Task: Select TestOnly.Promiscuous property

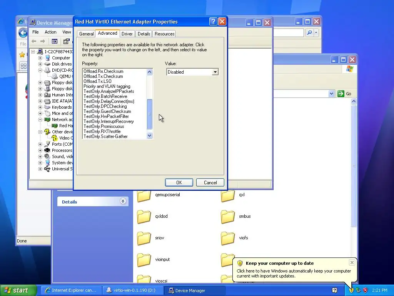Action: [x=104, y=126]
